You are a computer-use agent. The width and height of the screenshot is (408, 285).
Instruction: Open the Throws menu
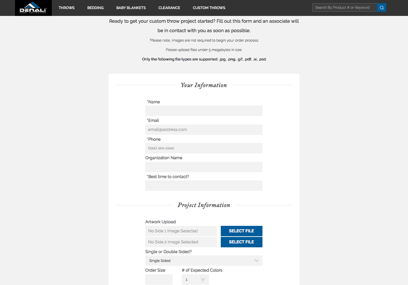coord(67,8)
